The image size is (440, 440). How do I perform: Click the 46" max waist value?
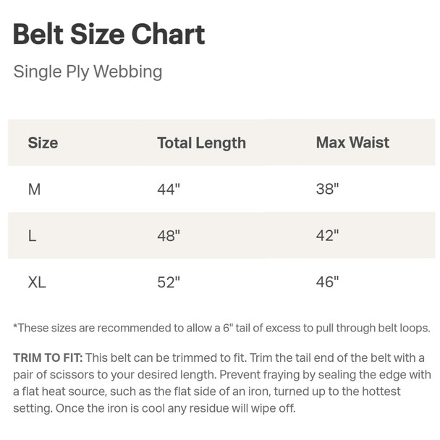click(328, 282)
